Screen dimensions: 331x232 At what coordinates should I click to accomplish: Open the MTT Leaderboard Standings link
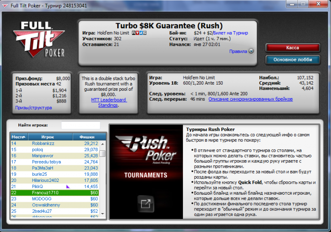pyautogui.click(x=108, y=103)
